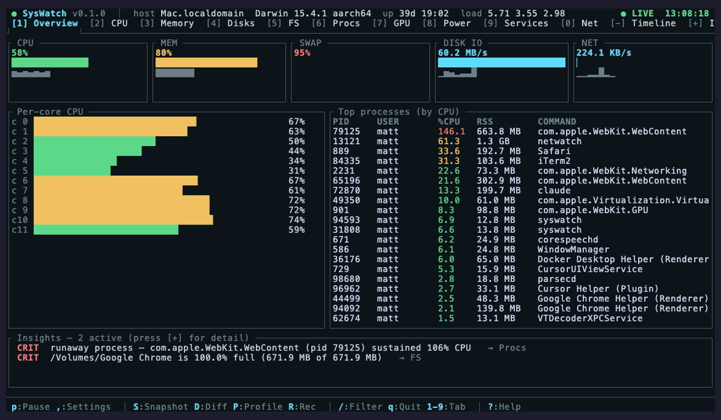721x420 pixels.
Task: Click the green CPU usage bar
Action: coord(50,62)
